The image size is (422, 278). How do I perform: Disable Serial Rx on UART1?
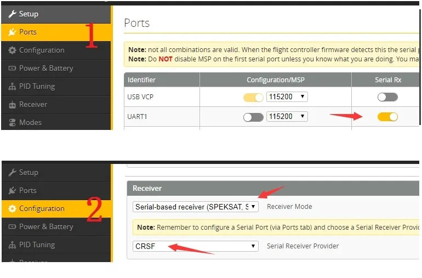pos(387,116)
